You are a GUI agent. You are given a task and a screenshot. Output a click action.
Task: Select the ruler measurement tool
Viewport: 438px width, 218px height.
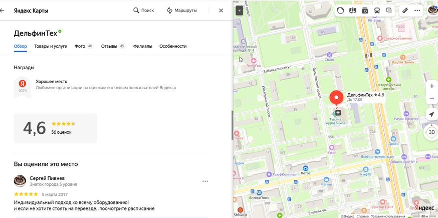(x=405, y=11)
